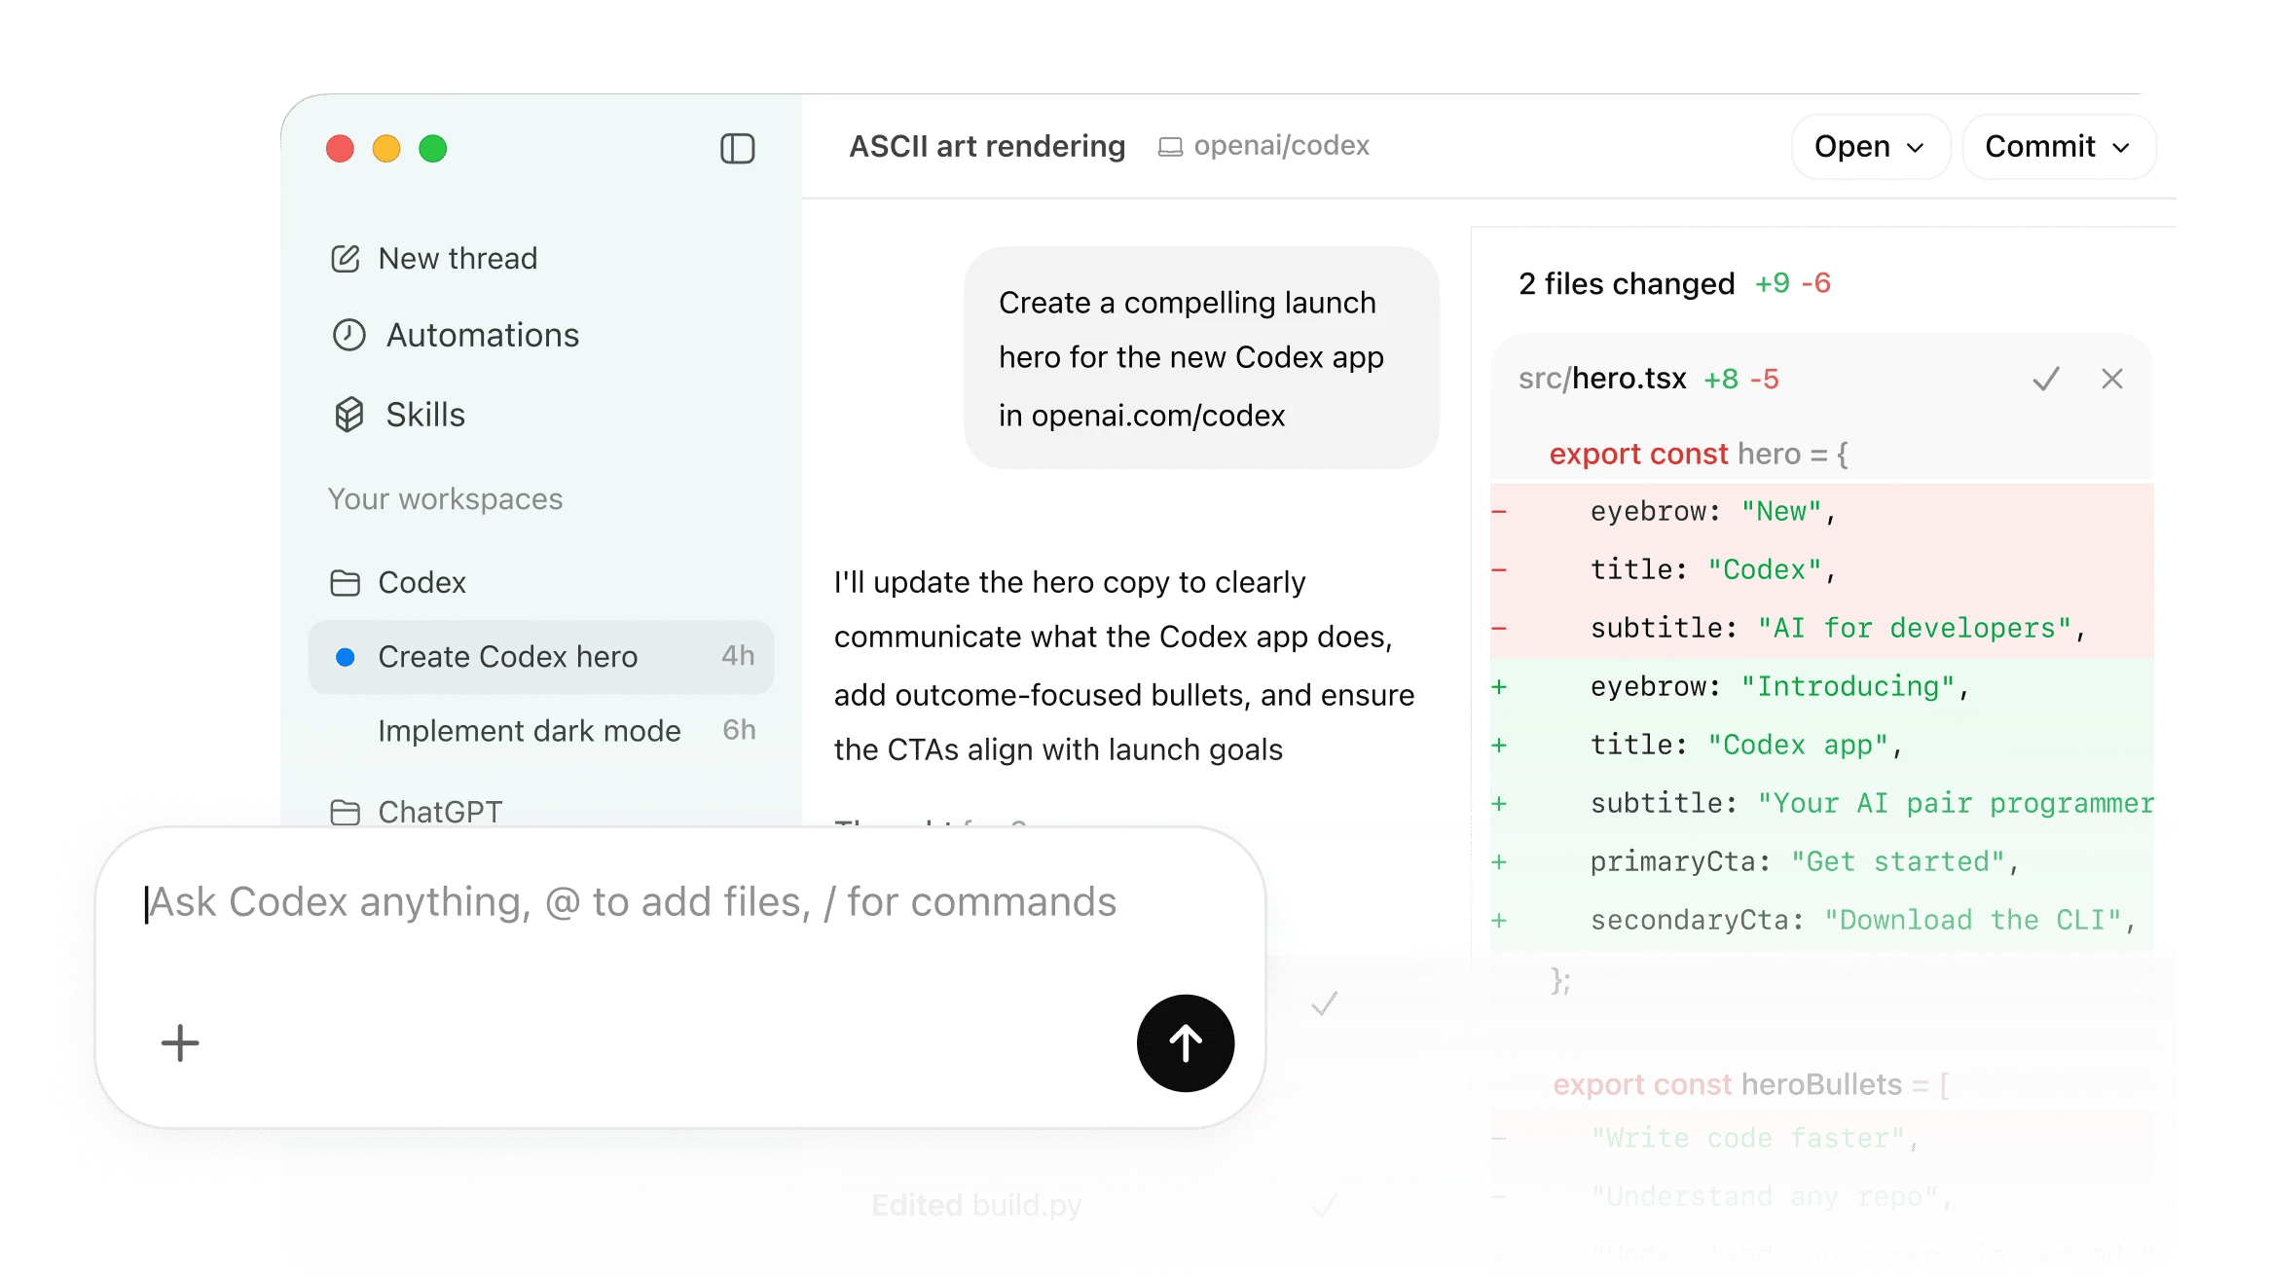The image size is (2270, 1277).
Task: Expand the Codex workspace folder
Action: [398, 582]
